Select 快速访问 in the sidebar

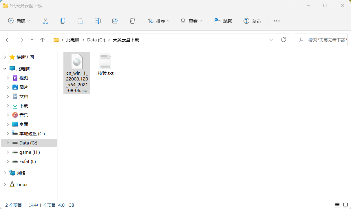point(25,57)
